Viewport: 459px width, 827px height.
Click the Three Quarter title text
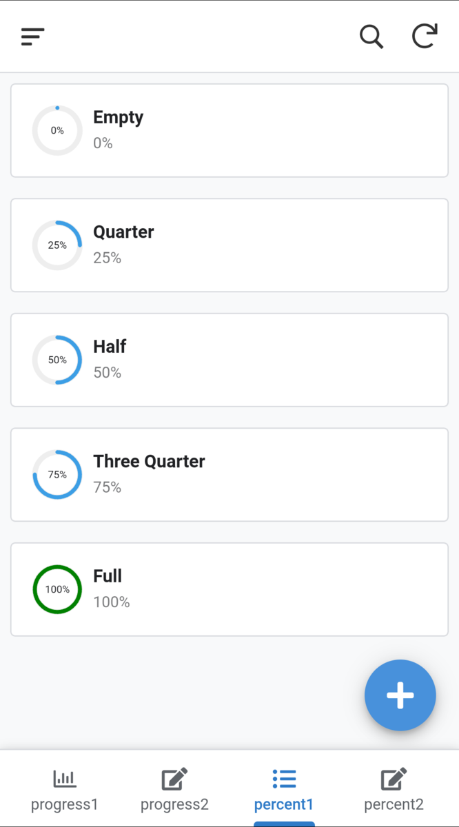[149, 462]
